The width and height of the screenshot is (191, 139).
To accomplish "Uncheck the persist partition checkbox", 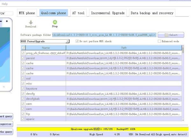I will tap(23, 58).
